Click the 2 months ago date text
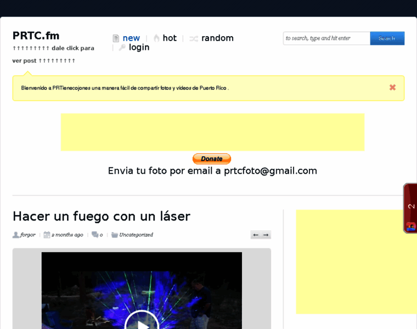The width and height of the screenshot is (417, 329). point(67,235)
